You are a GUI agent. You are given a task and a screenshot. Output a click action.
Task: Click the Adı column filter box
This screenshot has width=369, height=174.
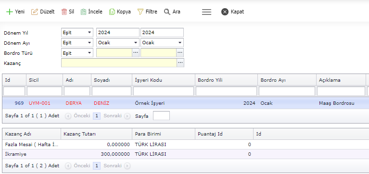77,91
